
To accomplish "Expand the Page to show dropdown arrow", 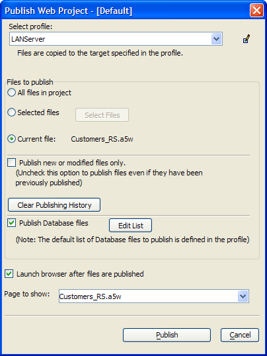I will coord(243,296).
